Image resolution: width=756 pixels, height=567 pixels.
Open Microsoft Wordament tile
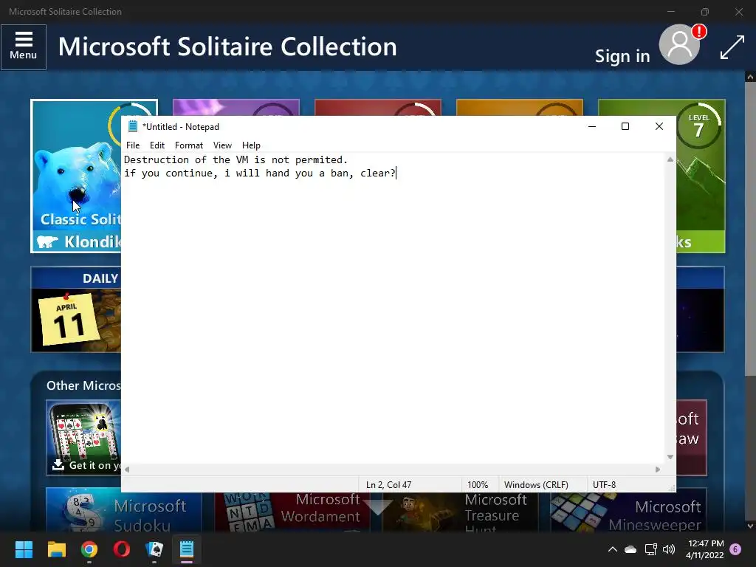coord(292,512)
